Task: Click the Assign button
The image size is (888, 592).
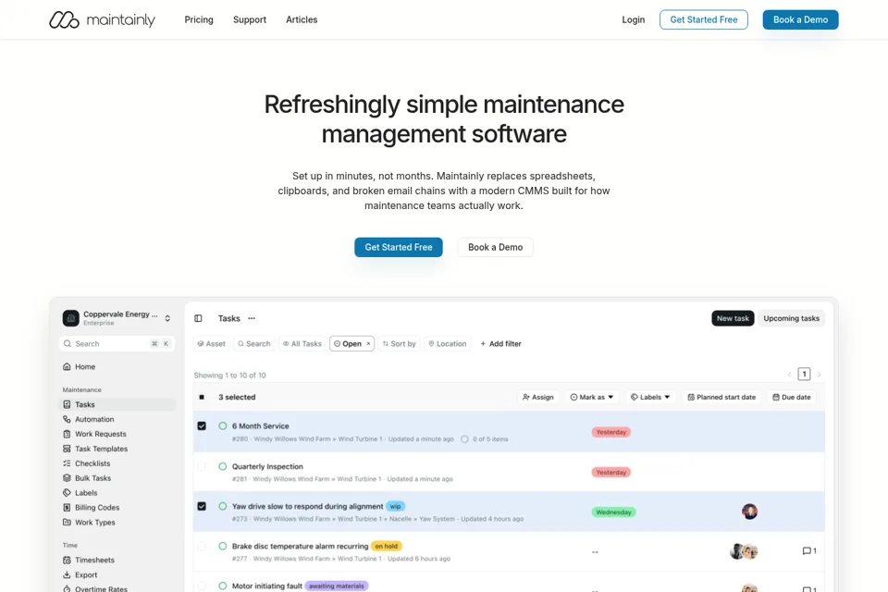Action: 538,397
